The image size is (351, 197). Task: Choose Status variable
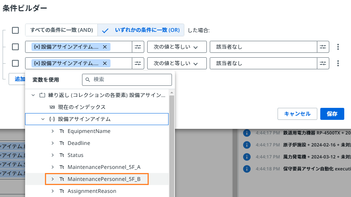pyautogui.click(x=75, y=155)
